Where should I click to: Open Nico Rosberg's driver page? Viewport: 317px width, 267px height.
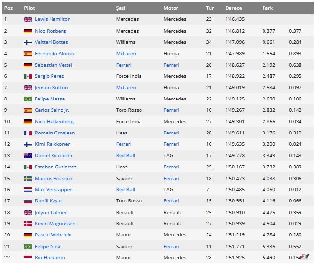point(51,31)
